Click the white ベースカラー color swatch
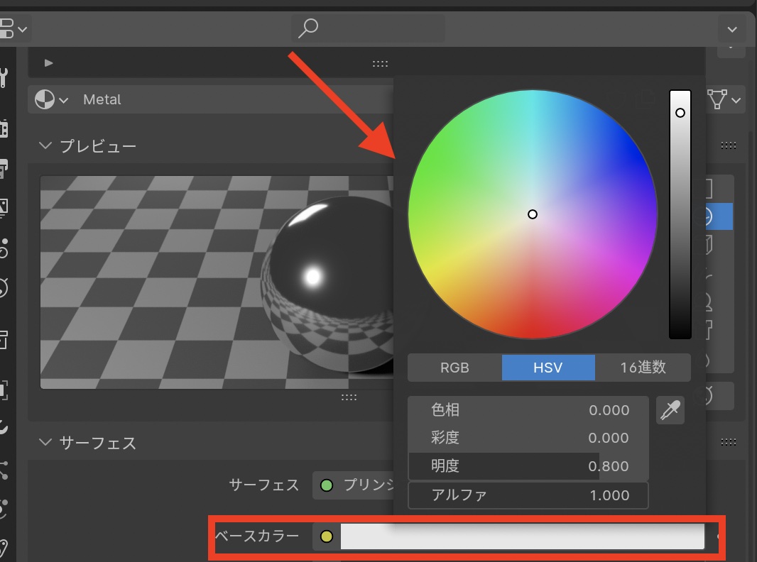 pos(522,536)
